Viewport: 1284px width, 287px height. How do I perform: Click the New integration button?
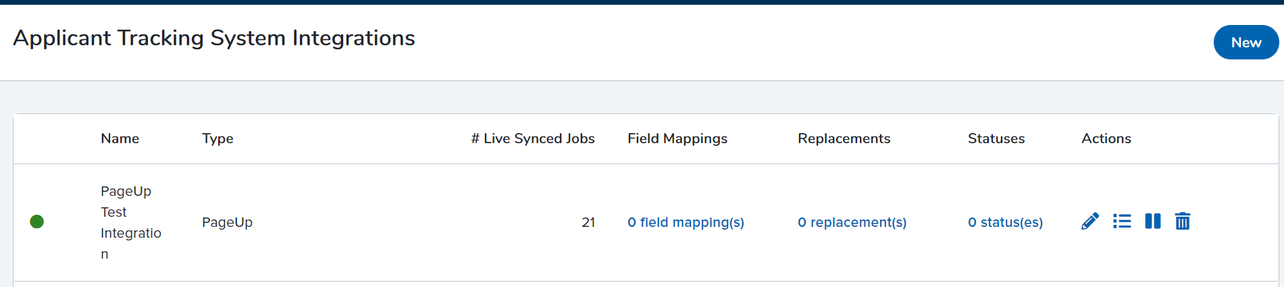(1246, 43)
